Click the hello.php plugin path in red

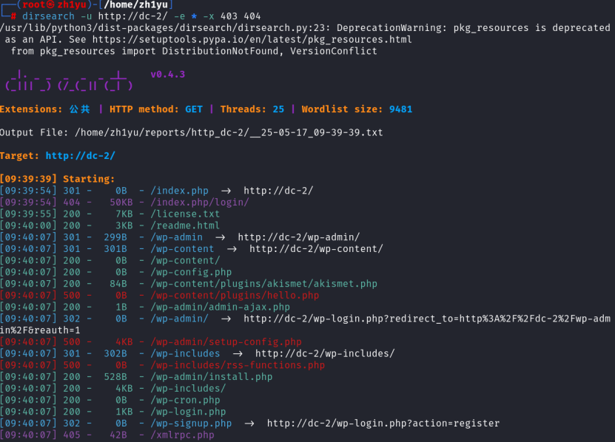coord(235,295)
